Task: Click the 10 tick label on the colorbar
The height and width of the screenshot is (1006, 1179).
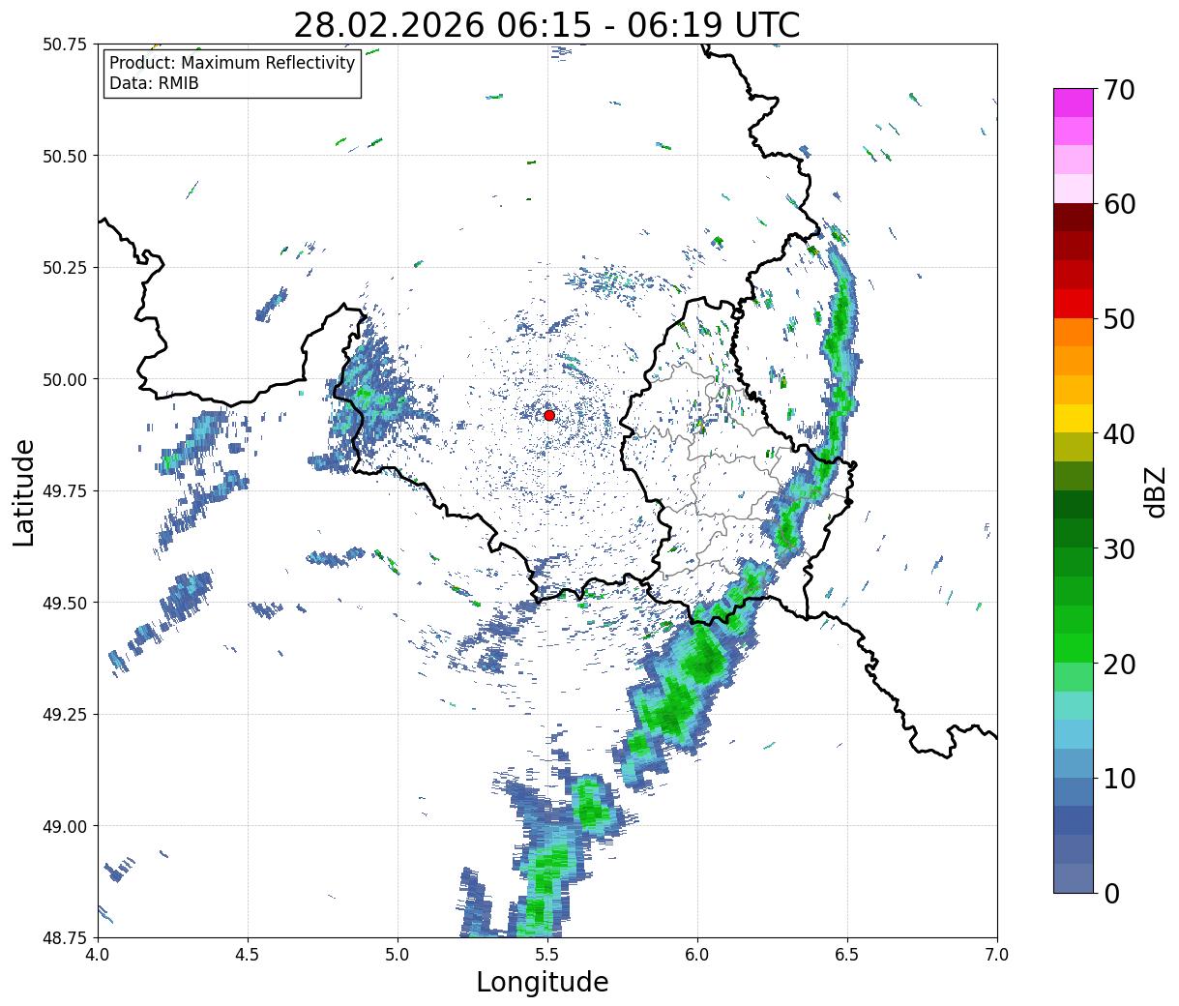Action: [x=1119, y=779]
